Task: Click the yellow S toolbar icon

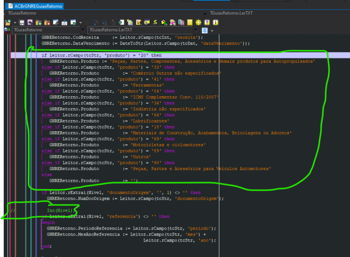Action: [x=155, y=22]
